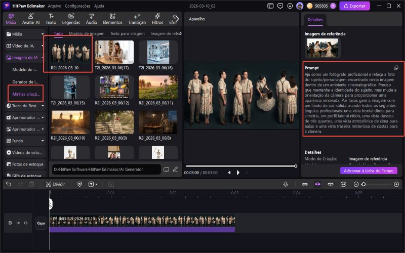Click the undo arrow in timeline toolbar
This screenshot has width=405, height=253.
9,184
